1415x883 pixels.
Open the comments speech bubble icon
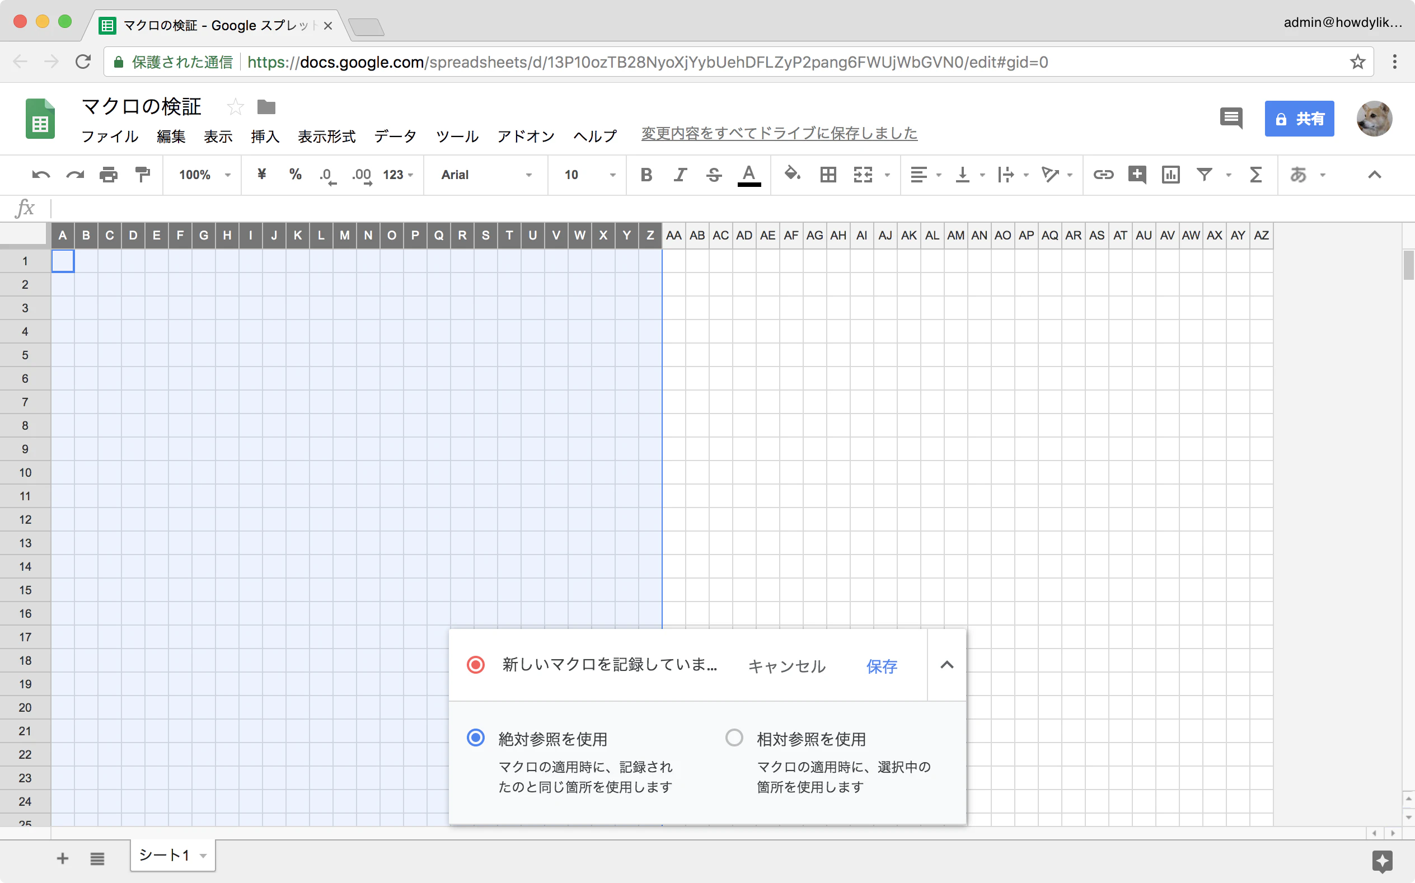pyautogui.click(x=1231, y=119)
